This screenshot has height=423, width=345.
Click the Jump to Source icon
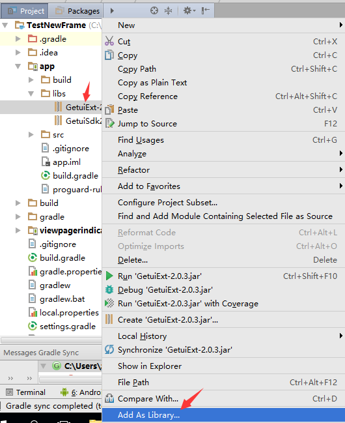(x=109, y=123)
